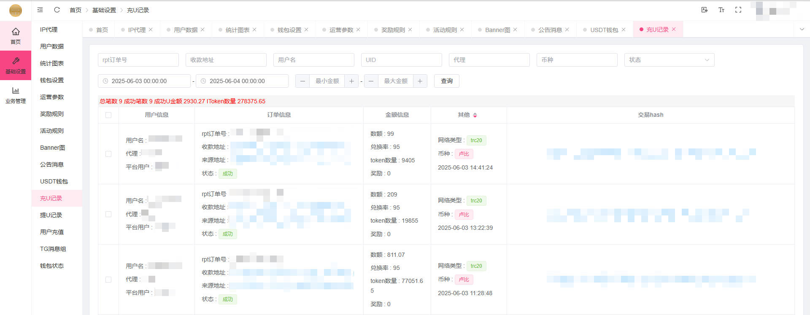
Task: Open 提U记录 in the sidebar menu
Action: coord(51,215)
